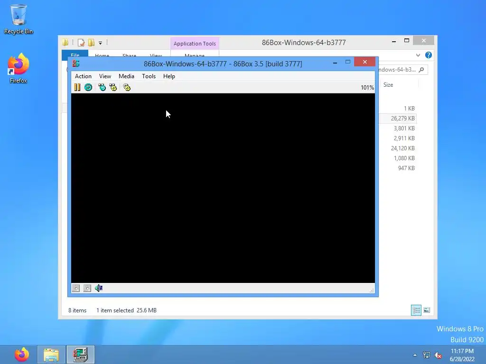Click the 24,120 KB size cell
The image size is (486, 364).
click(402, 148)
